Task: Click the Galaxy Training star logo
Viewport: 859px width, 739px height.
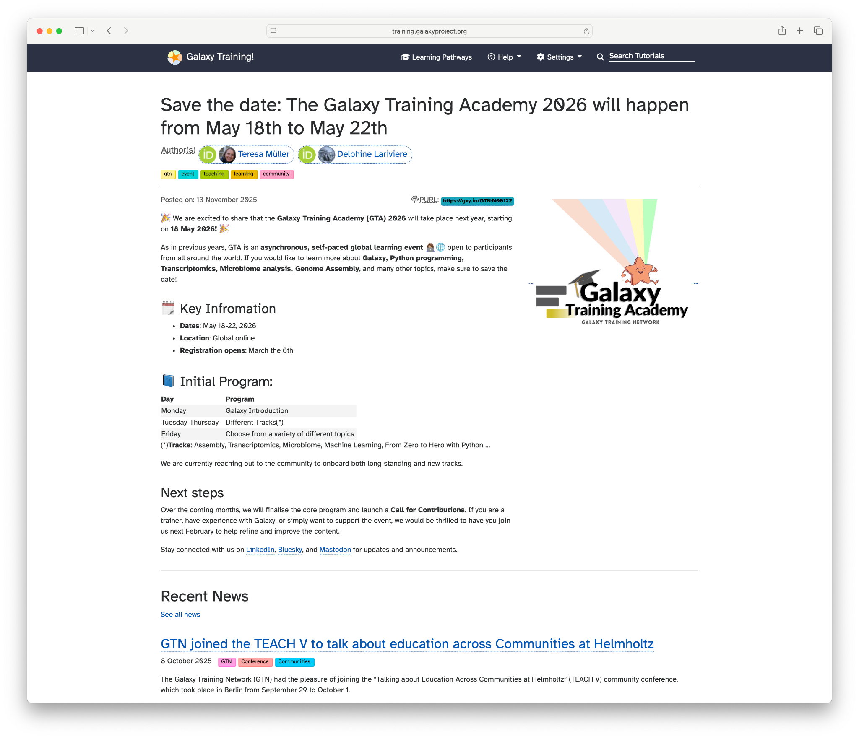Action: pyautogui.click(x=174, y=57)
